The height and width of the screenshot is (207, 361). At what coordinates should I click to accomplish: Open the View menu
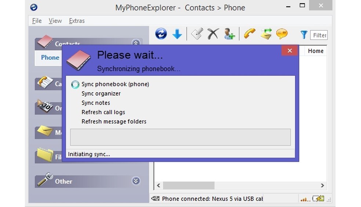[55, 21]
